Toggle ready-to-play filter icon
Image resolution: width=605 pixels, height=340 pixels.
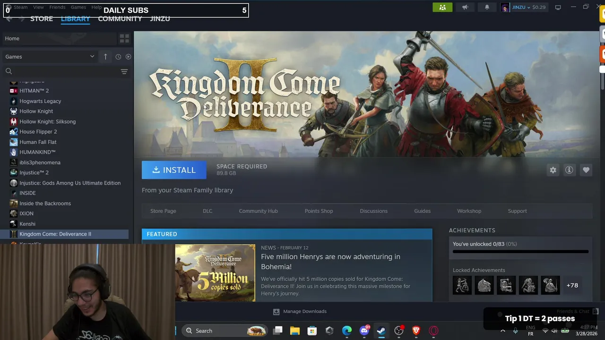(x=128, y=57)
